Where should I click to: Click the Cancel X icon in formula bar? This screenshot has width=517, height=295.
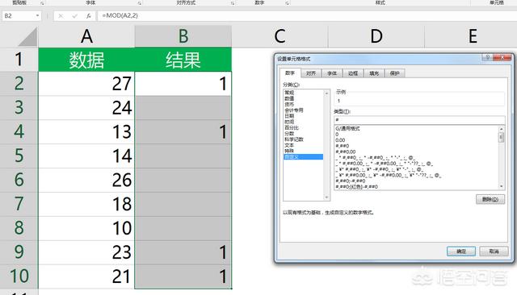tap(61, 16)
